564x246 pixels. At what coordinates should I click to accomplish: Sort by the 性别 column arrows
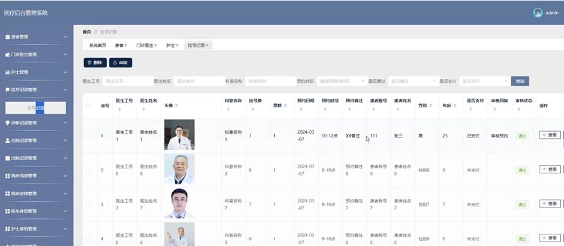tap(430, 105)
